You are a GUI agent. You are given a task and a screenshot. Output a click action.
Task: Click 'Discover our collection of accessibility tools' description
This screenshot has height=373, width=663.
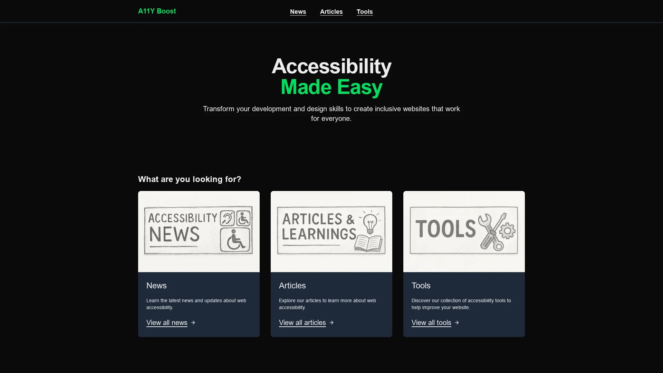[461, 304]
